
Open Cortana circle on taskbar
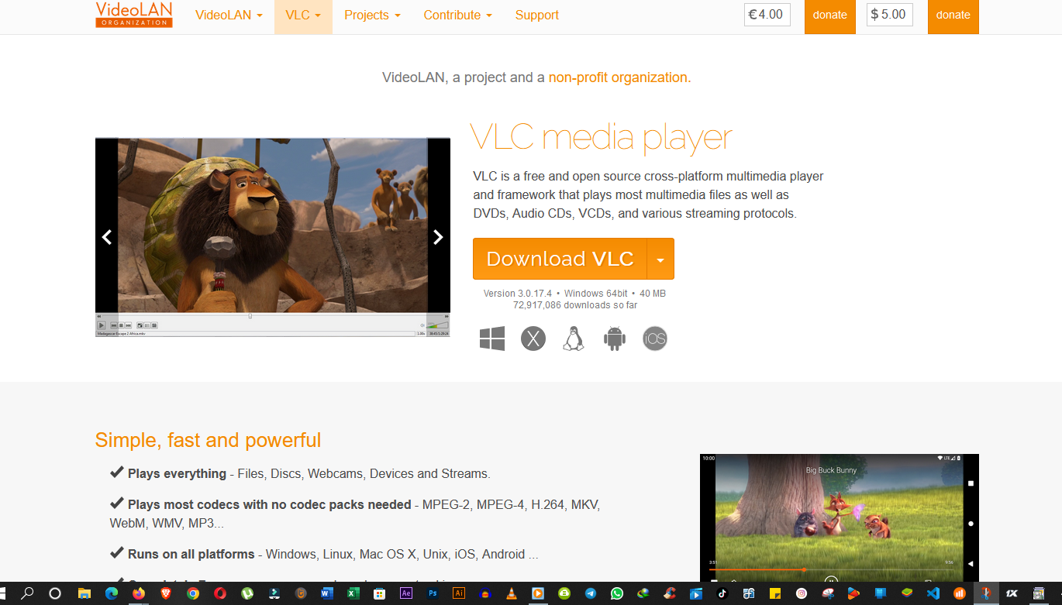(55, 593)
